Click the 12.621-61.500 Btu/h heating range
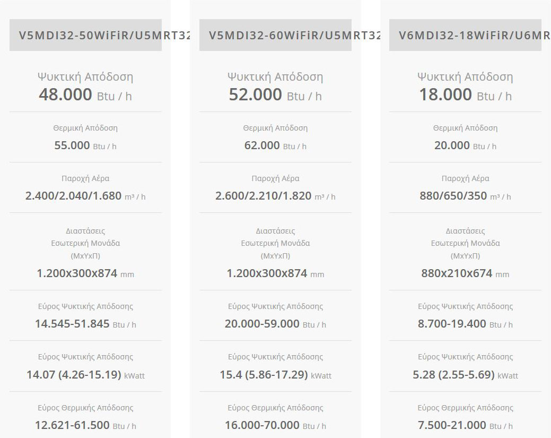The height and width of the screenshot is (438, 551). coord(85,425)
